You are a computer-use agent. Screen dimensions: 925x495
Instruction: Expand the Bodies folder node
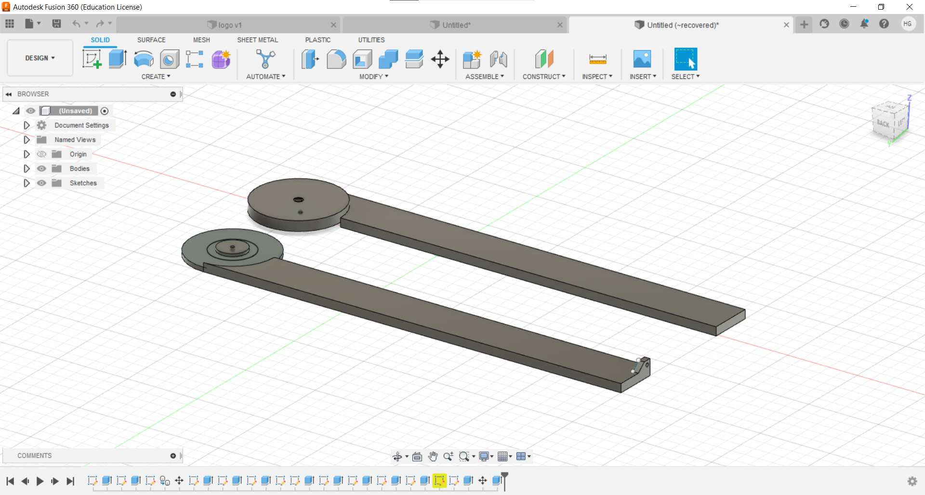(26, 169)
